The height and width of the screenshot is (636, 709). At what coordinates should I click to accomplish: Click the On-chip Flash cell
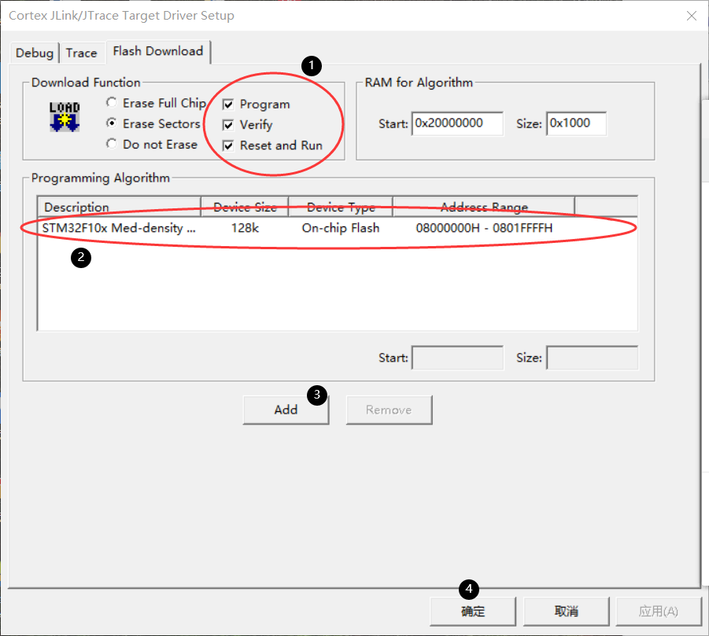[341, 228]
